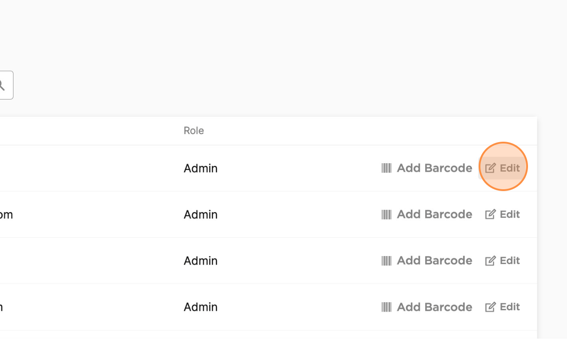Screen dimensions: 567x339
Task: Select the Admin role cell in the second row
Action: pyautogui.click(x=201, y=214)
